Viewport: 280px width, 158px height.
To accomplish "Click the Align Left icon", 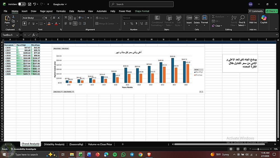I will [x=66, y=24].
